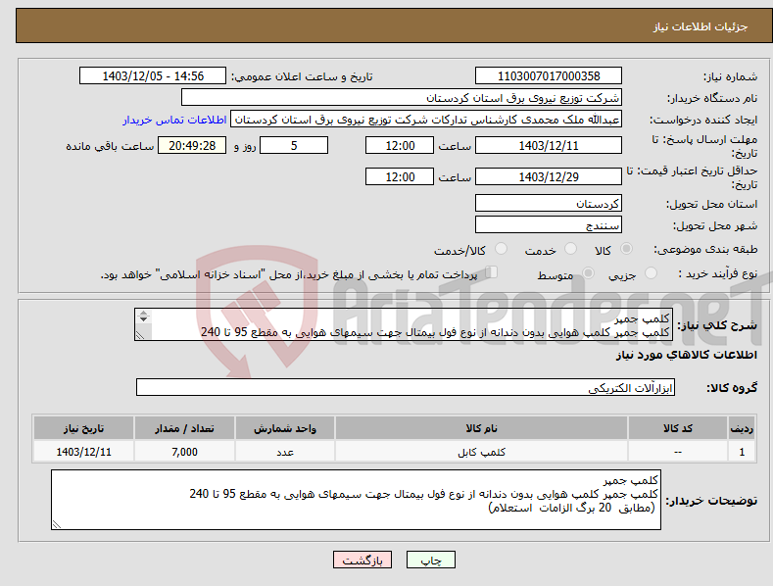Click the چاپ print button
This screenshot has width=773, height=586.
[x=431, y=560]
